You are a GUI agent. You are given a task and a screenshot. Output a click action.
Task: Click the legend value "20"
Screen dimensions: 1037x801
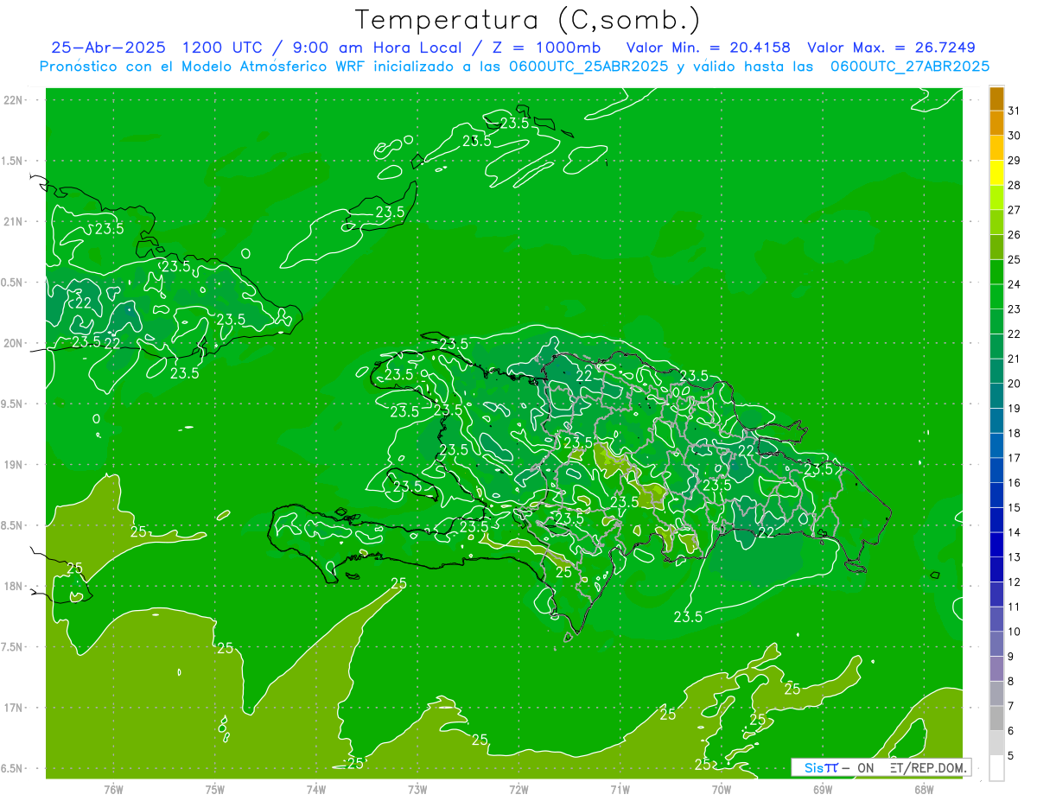(1015, 384)
